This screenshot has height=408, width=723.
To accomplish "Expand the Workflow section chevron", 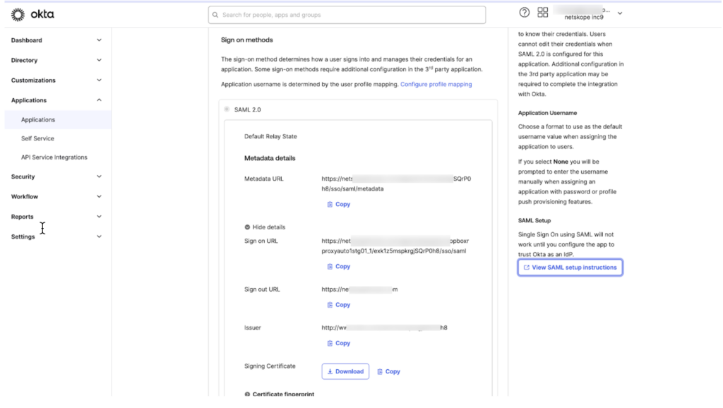I will click(x=99, y=196).
